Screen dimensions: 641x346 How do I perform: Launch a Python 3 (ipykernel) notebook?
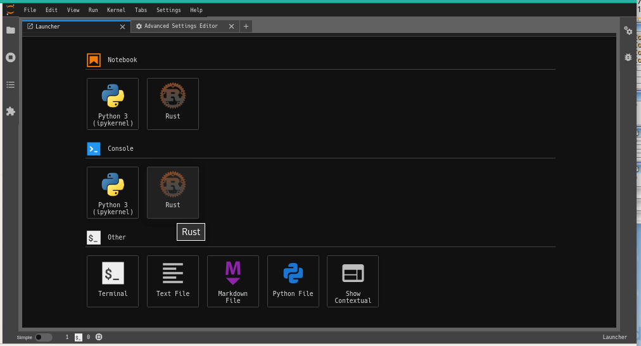tap(113, 104)
